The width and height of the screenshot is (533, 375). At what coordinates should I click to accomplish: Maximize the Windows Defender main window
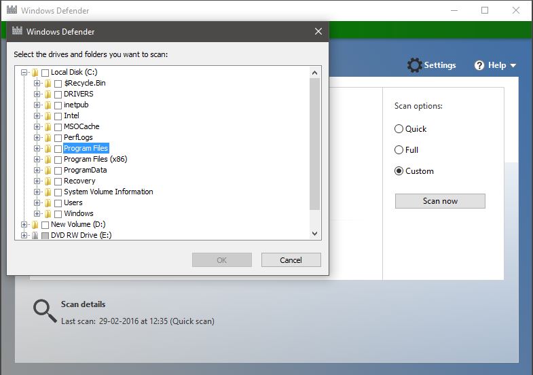click(485, 10)
